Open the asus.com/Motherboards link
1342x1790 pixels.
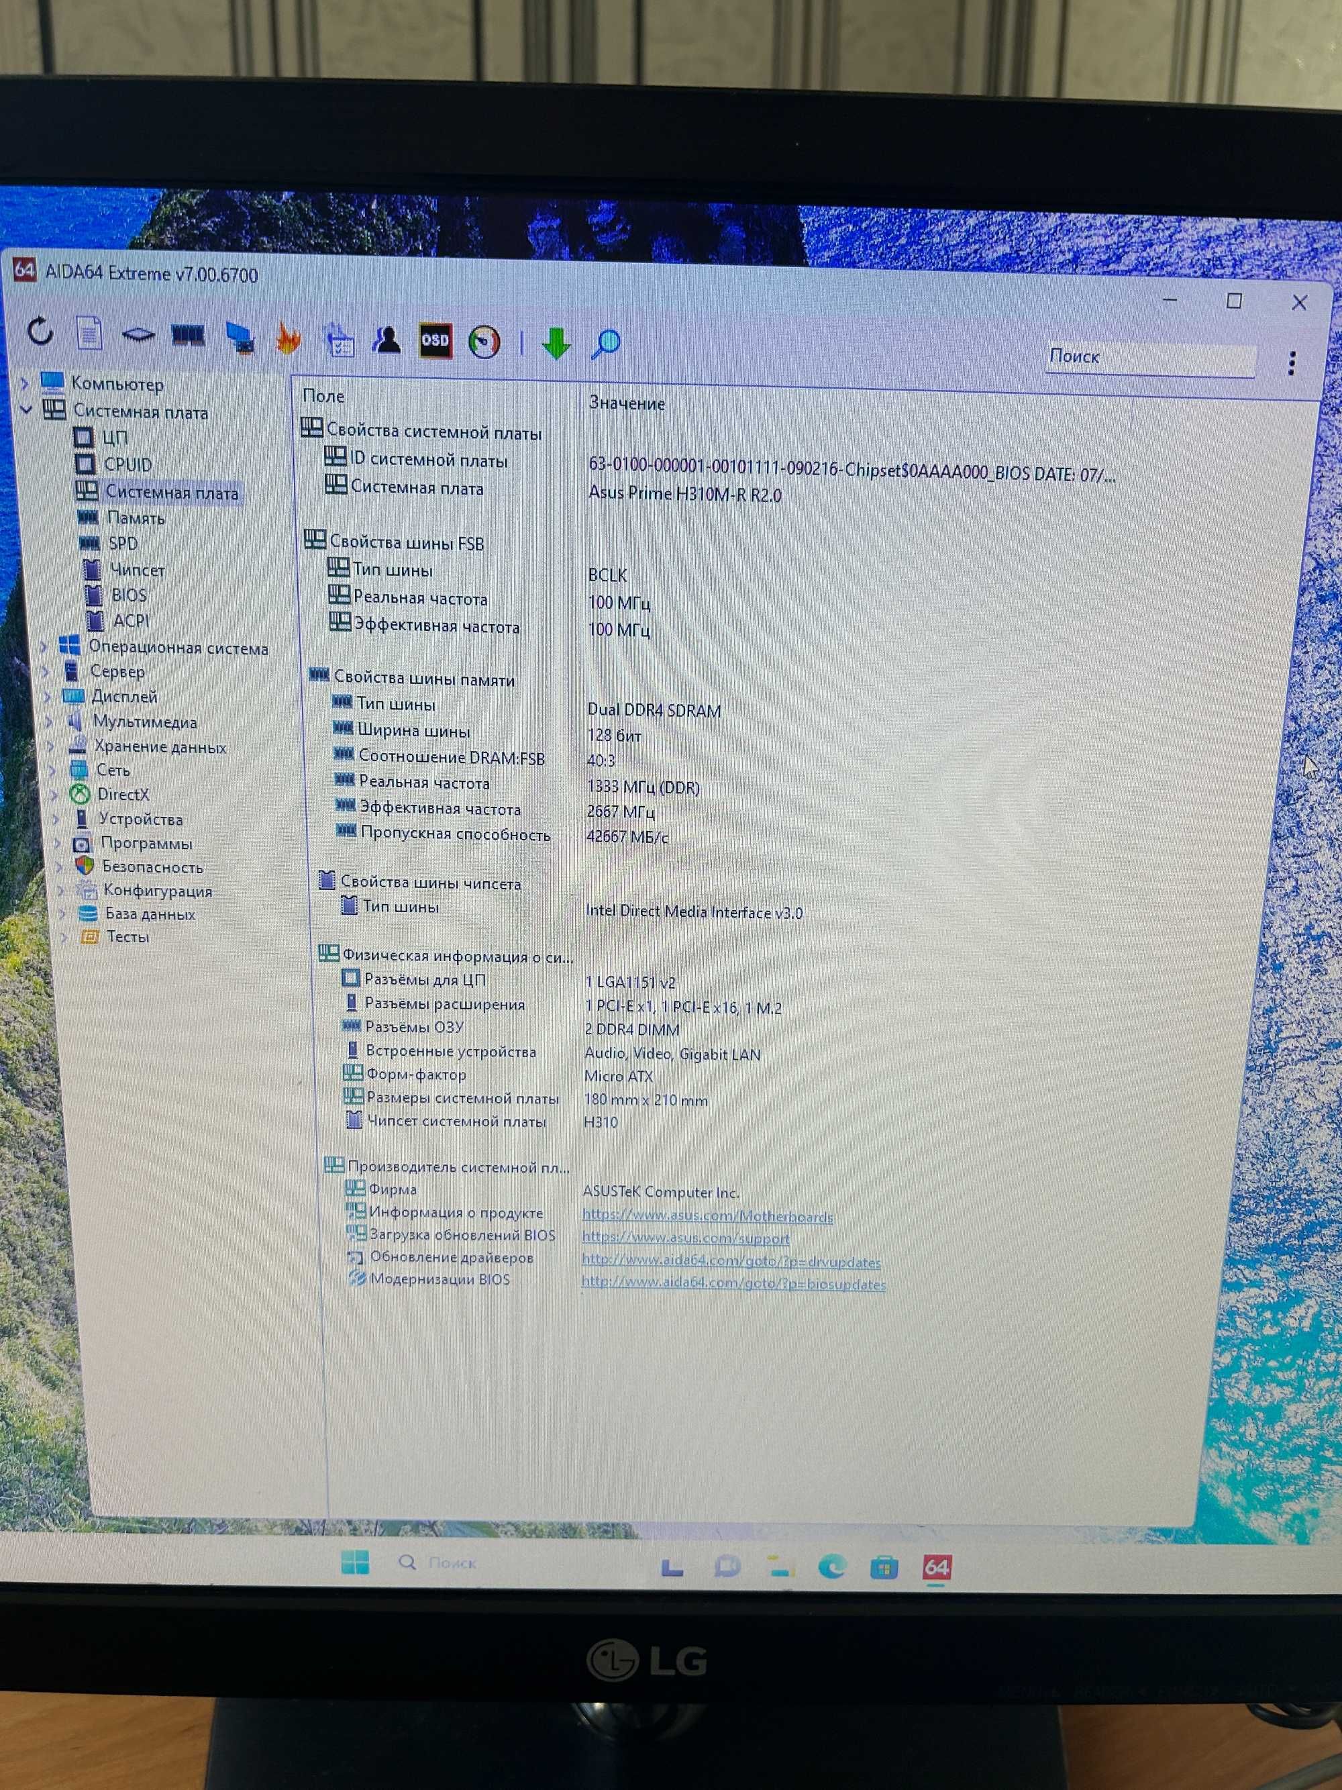pos(707,1216)
